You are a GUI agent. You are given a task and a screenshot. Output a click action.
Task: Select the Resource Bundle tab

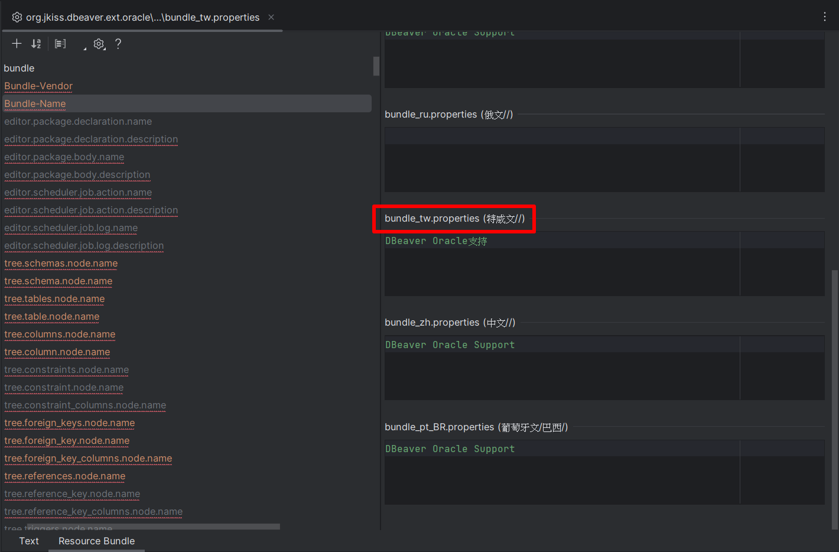96,541
